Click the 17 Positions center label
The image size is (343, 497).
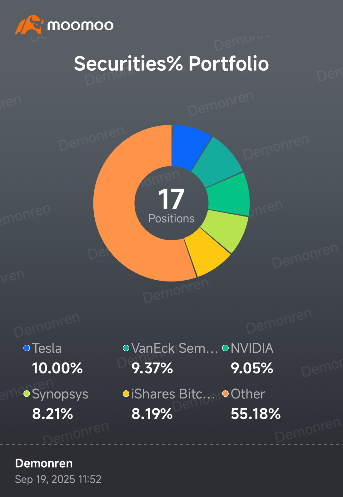point(171,206)
